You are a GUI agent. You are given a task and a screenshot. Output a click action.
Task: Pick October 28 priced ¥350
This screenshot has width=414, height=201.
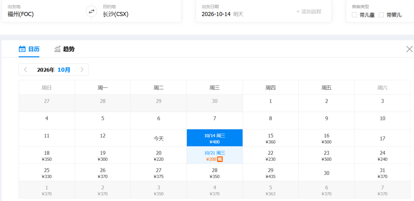215,173
